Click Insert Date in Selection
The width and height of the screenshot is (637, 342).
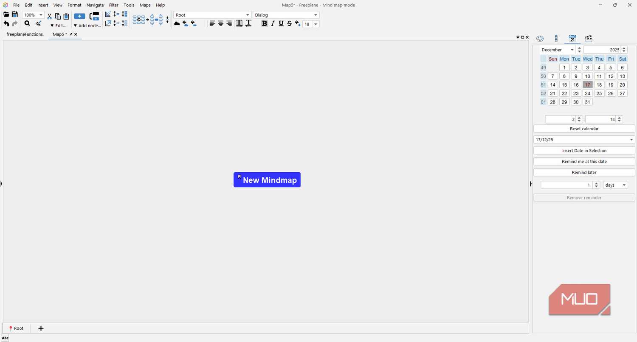click(584, 151)
